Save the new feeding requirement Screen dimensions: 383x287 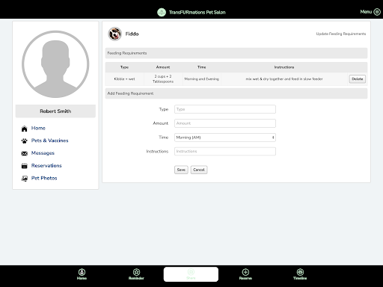[181, 170]
